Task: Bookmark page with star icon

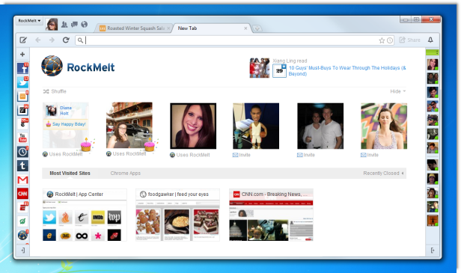Action: (x=382, y=40)
